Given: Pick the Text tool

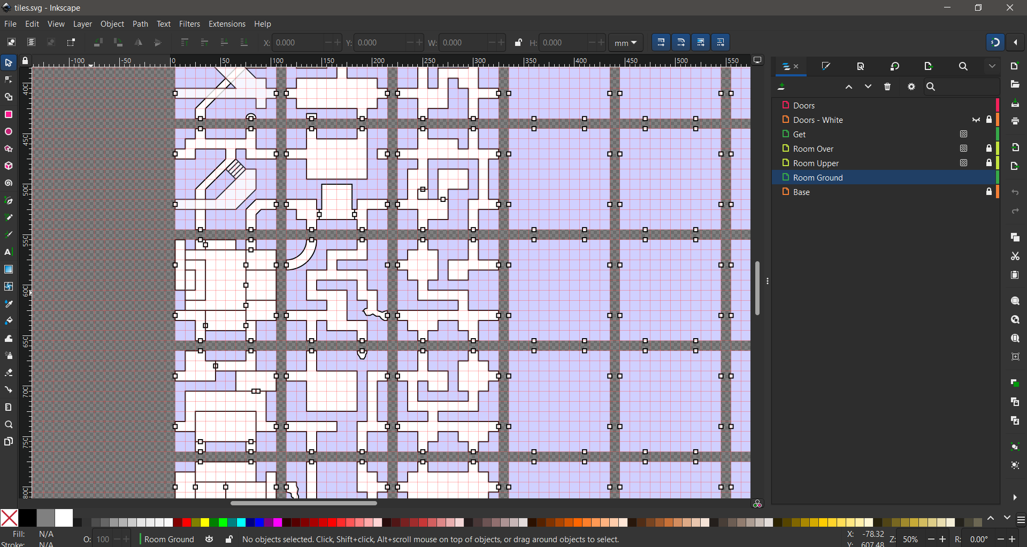Looking at the screenshot, I should click(9, 252).
